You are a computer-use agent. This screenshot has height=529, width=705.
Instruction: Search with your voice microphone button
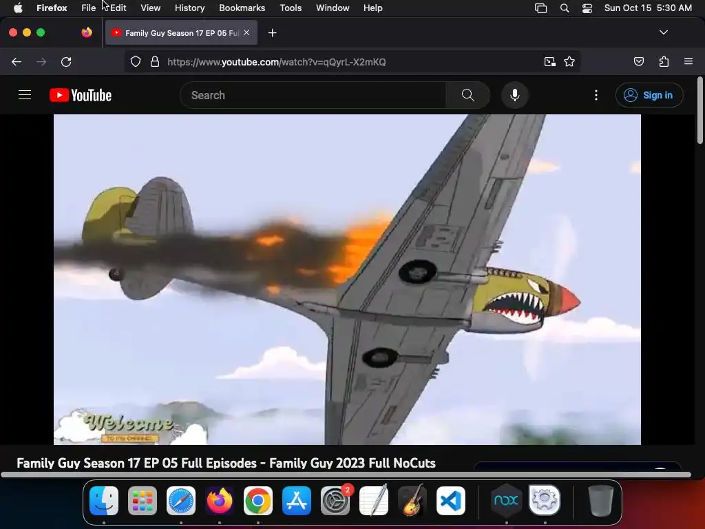point(515,95)
